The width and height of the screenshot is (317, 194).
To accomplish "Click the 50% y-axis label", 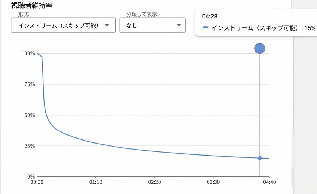I will tap(30, 115).
